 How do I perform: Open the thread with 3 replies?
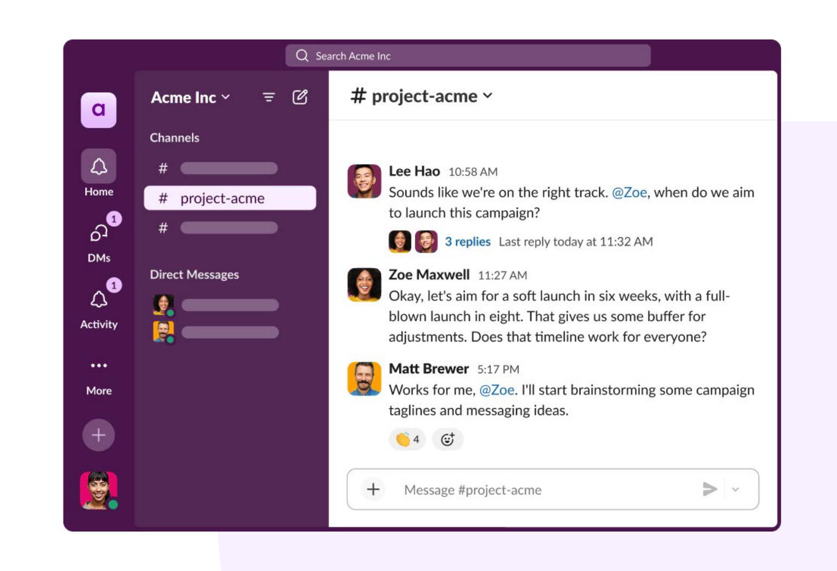click(x=467, y=241)
